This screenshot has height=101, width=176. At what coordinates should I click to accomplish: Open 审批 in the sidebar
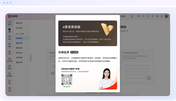click(x=10, y=38)
